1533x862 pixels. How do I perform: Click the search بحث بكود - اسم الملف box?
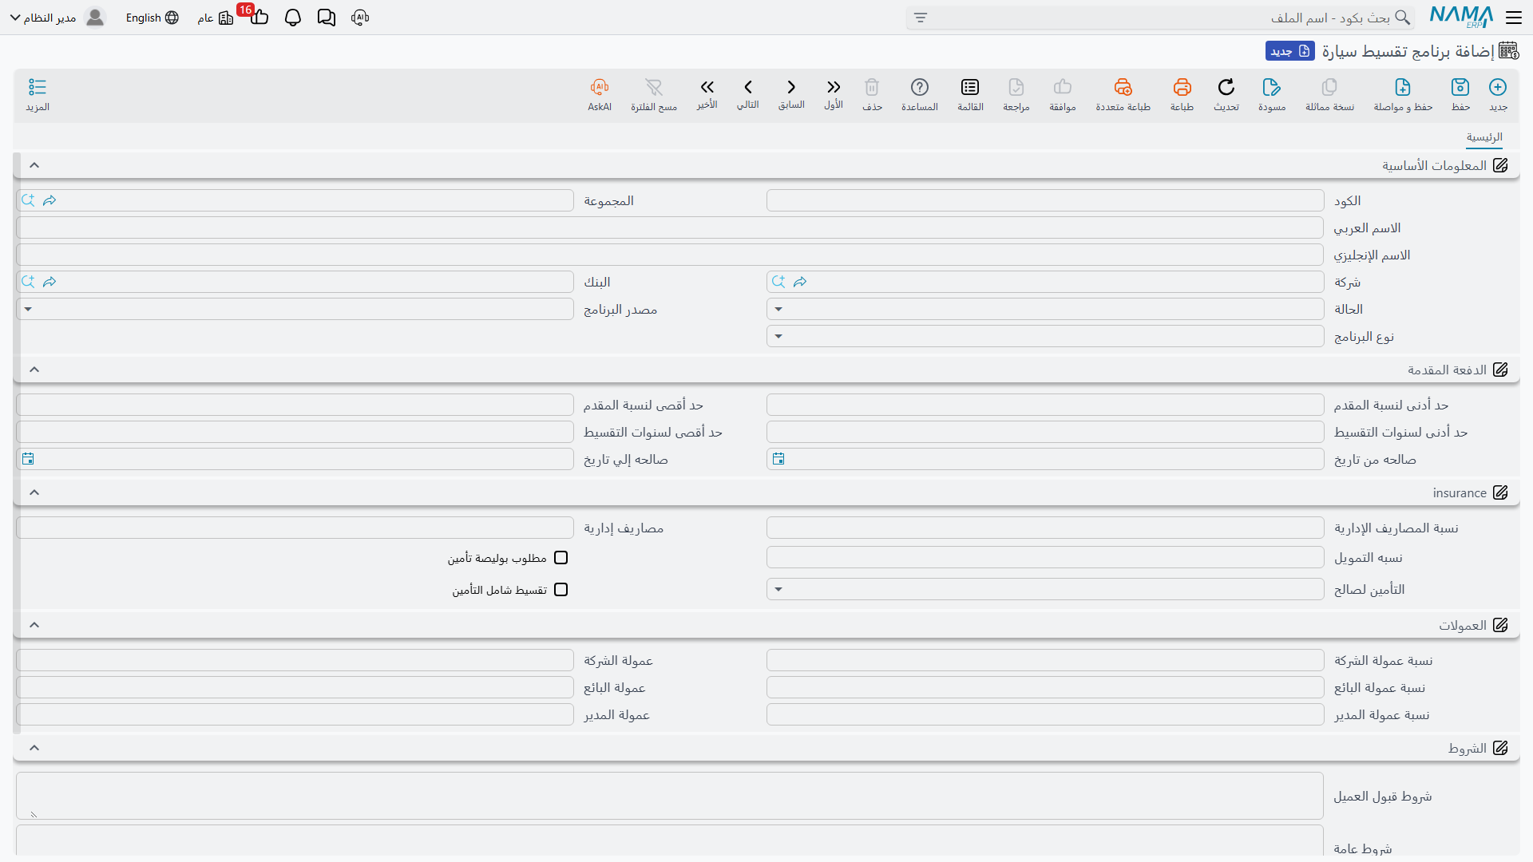coord(1161,18)
